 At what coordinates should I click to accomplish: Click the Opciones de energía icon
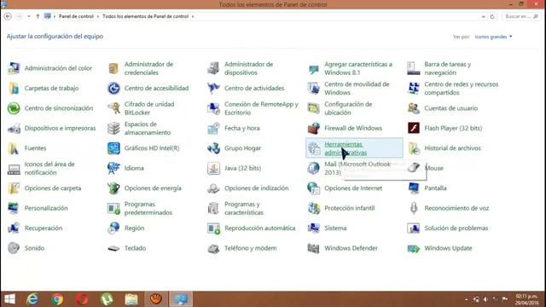[x=113, y=188]
